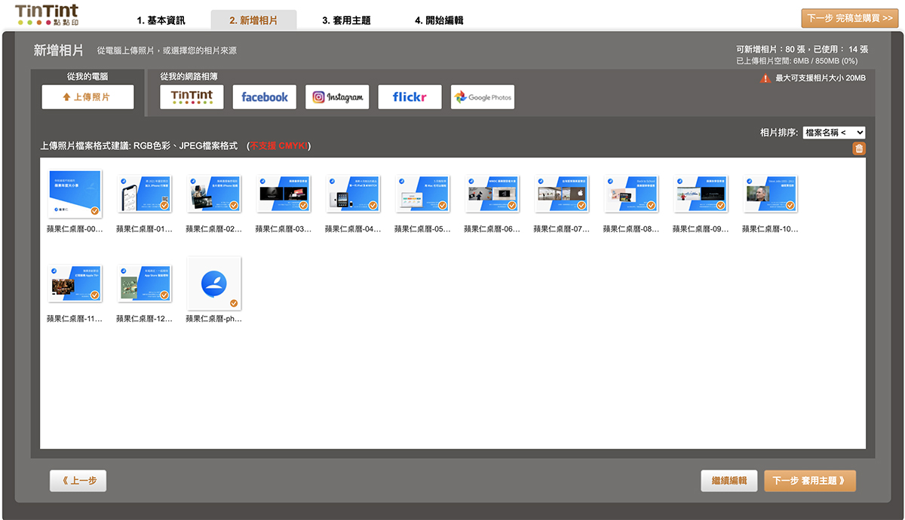Click file name 蘋果仁桌曆-12…

[144, 319]
